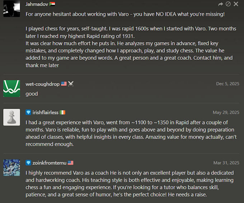Click the Dec 5, 2025 timestamp
This screenshot has height=203, width=244.
[227, 84]
